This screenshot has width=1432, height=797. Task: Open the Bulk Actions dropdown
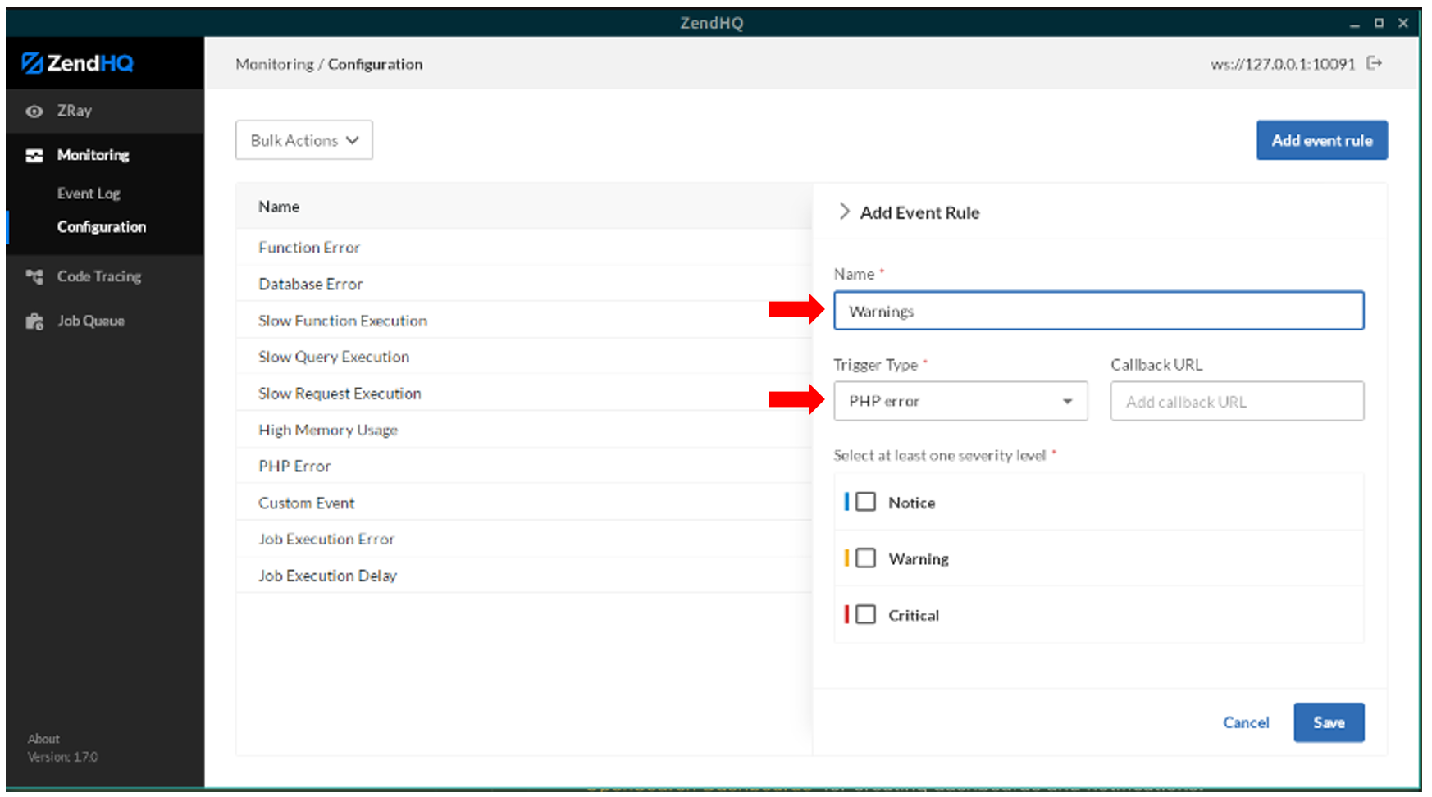[304, 140]
